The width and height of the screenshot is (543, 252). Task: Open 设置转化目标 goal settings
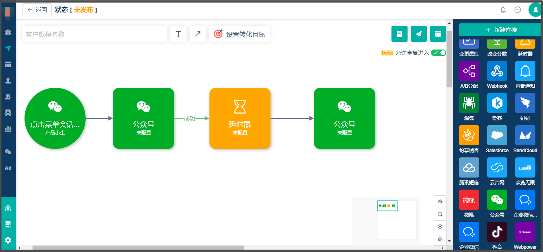point(240,34)
